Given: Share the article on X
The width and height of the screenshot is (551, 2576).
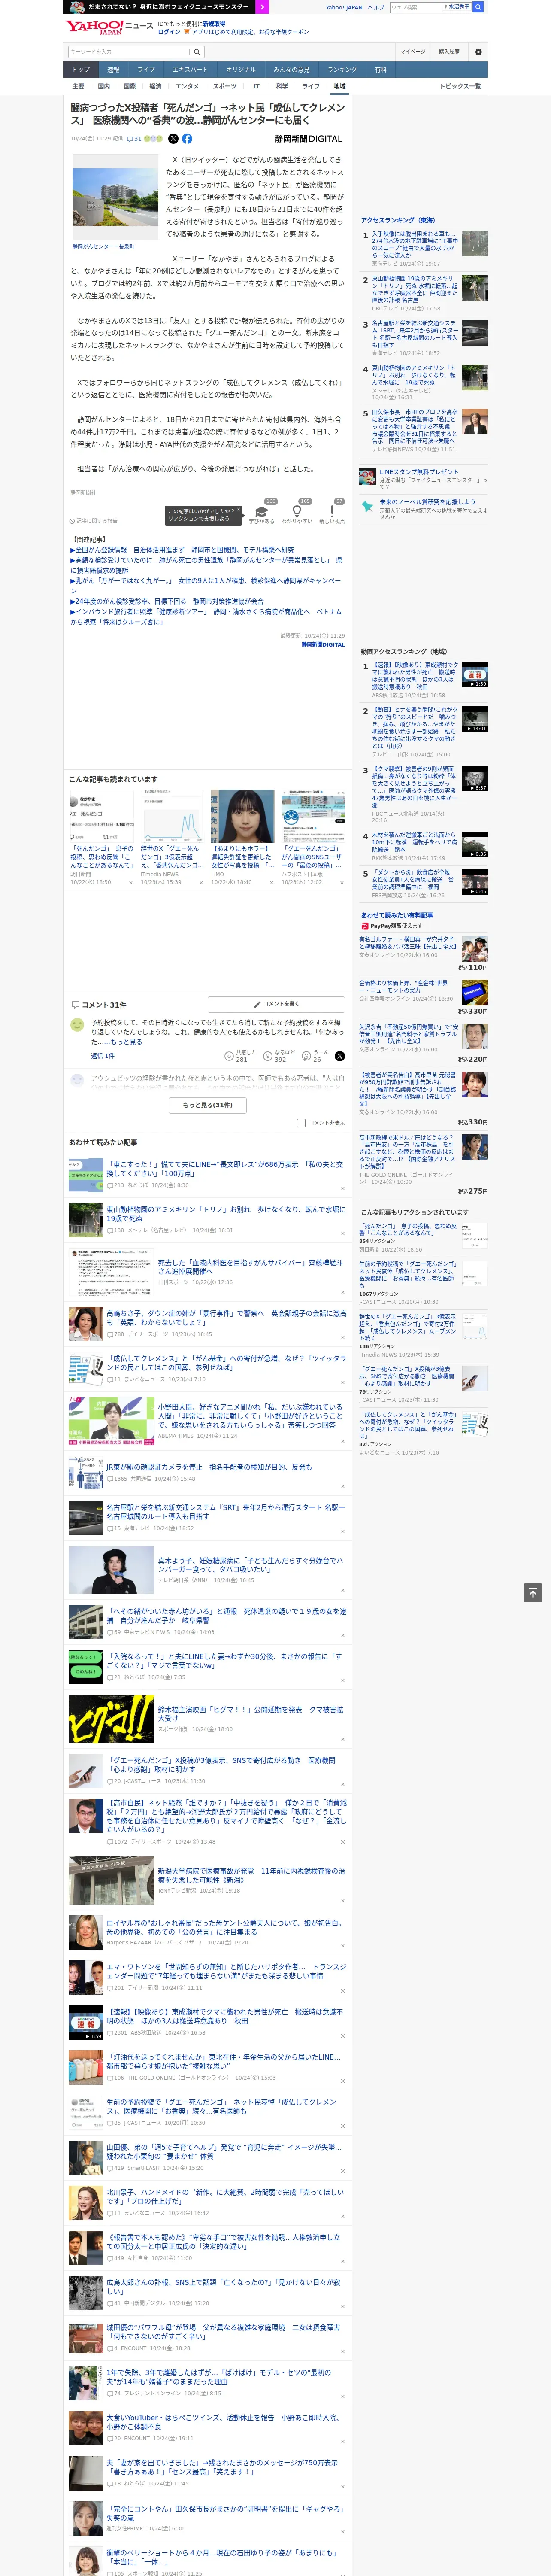Looking at the screenshot, I should coord(173,139).
